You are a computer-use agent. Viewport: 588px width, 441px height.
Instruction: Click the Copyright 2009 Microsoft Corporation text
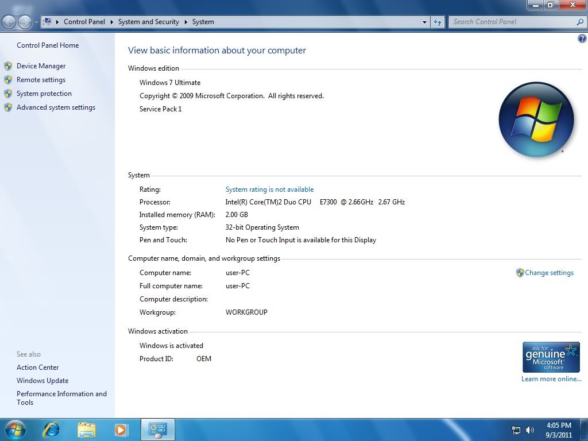pos(231,96)
